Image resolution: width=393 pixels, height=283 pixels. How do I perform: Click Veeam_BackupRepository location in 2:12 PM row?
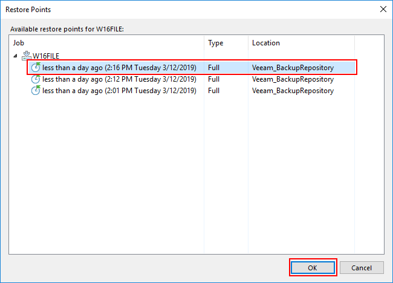pos(293,79)
